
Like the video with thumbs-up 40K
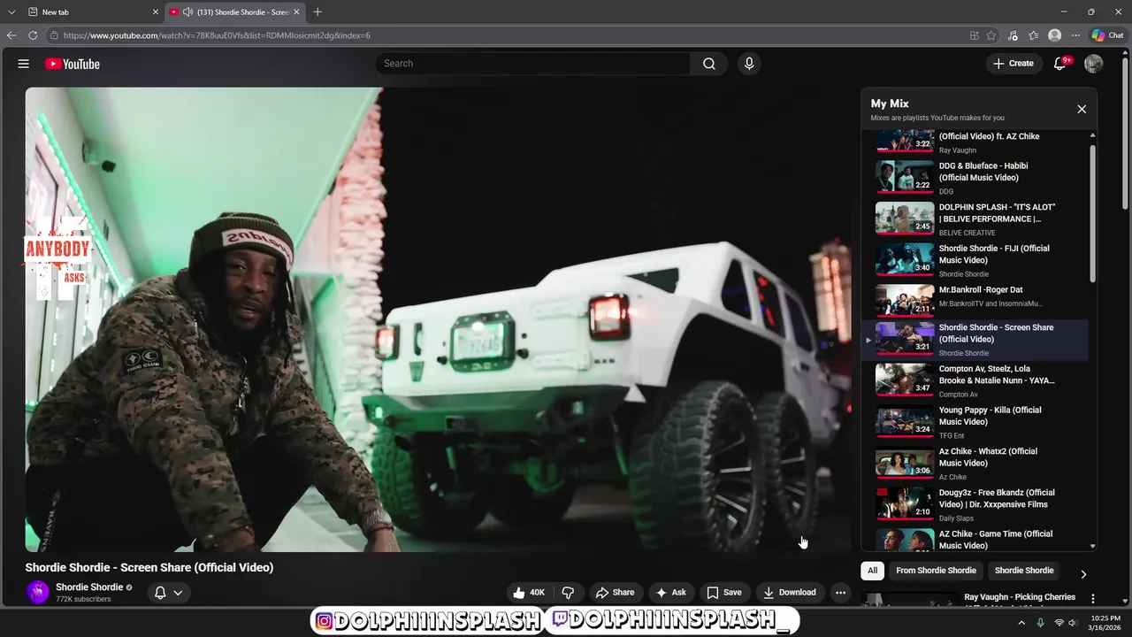click(x=529, y=593)
